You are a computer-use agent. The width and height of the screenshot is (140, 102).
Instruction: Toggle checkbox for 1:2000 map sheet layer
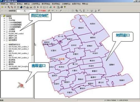click(7, 23)
